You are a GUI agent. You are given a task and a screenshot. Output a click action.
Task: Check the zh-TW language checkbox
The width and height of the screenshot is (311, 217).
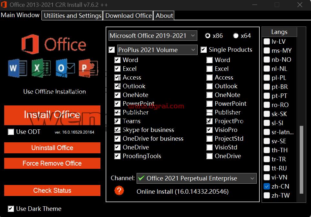(x=267, y=195)
